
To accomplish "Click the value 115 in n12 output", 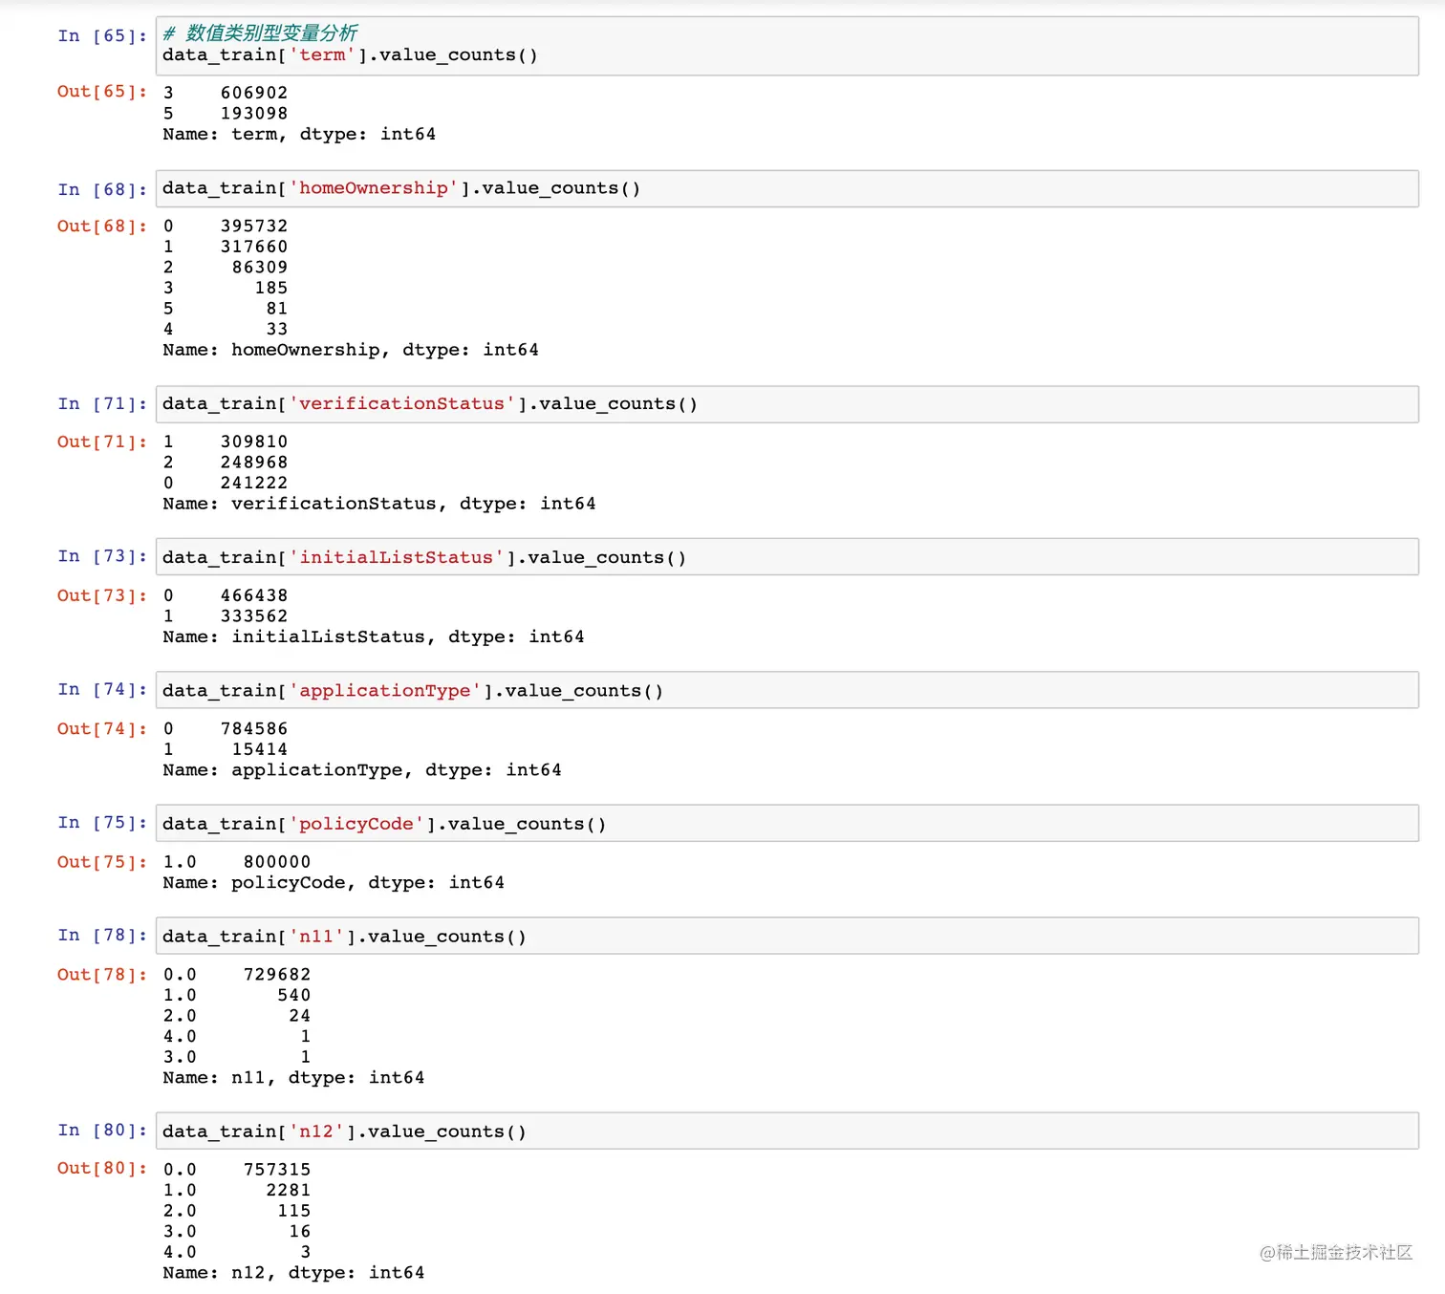I will (x=294, y=1211).
